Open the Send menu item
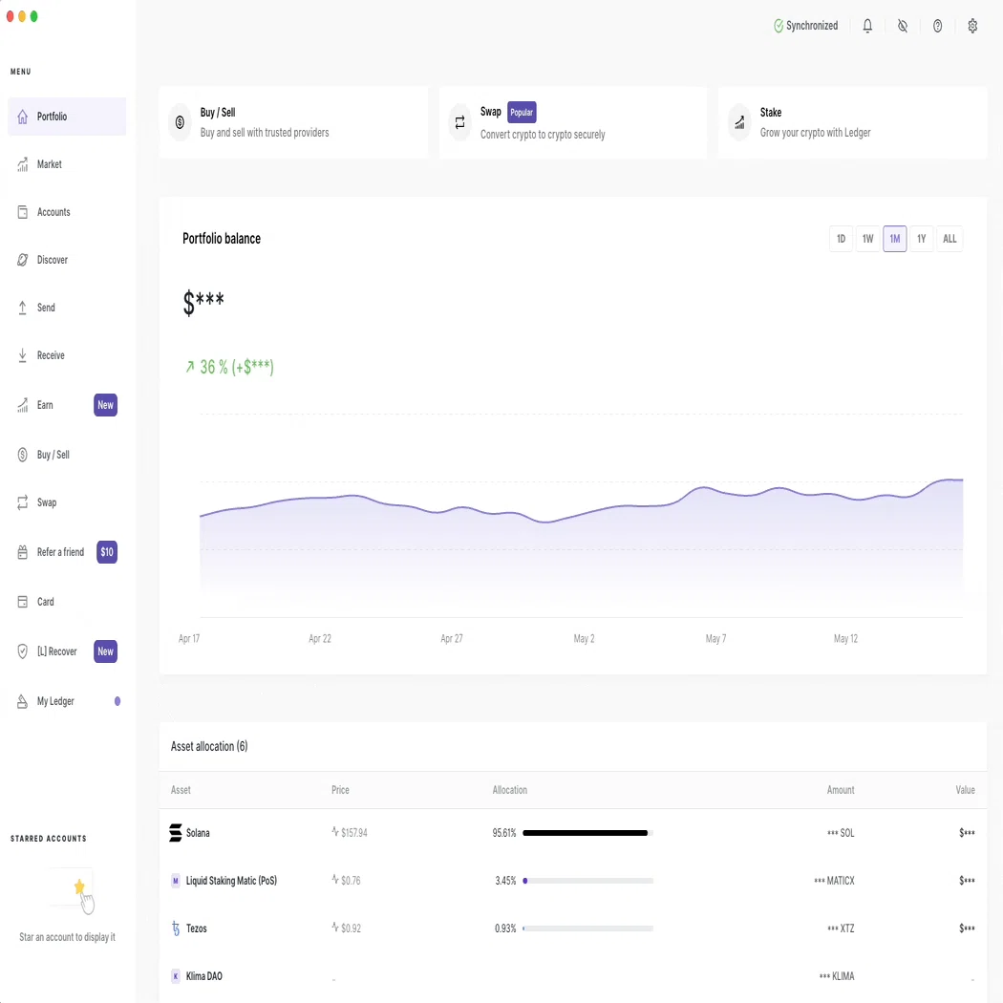This screenshot has width=1003, height=1003. 67,308
